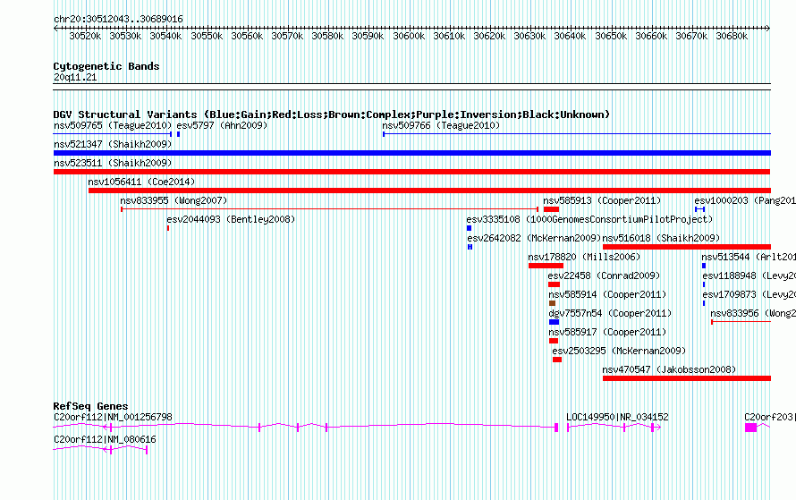Select the nsv516018 (Shaikh2009) red bar

(x=687, y=247)
